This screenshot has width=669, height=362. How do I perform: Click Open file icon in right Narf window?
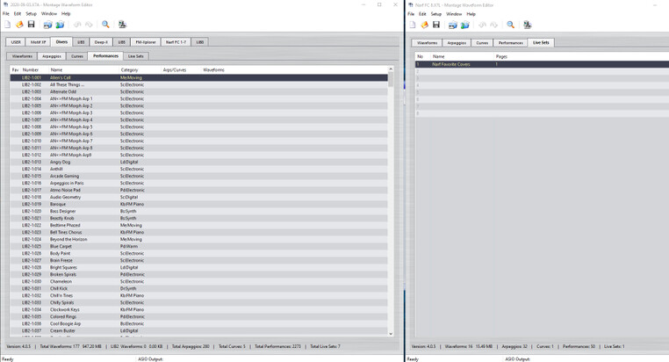[424, 25]
